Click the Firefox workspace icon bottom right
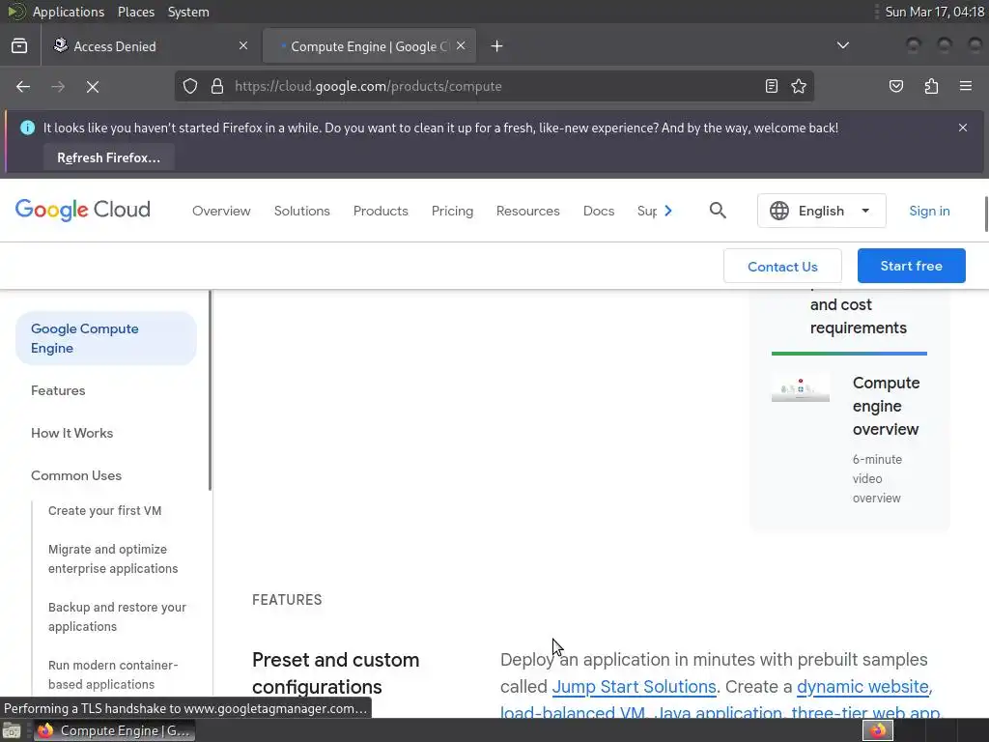This screenshot has width=989, height=742. point(877,730)
